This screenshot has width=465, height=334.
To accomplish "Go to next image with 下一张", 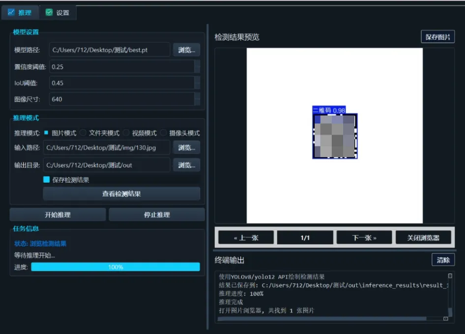I will [x=363, y=237].
